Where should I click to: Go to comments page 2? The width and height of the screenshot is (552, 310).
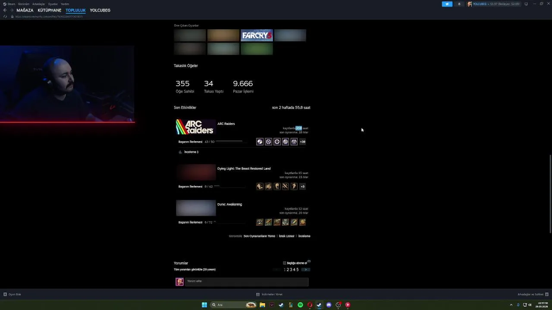pyautogui.click(x=288, y=270)
